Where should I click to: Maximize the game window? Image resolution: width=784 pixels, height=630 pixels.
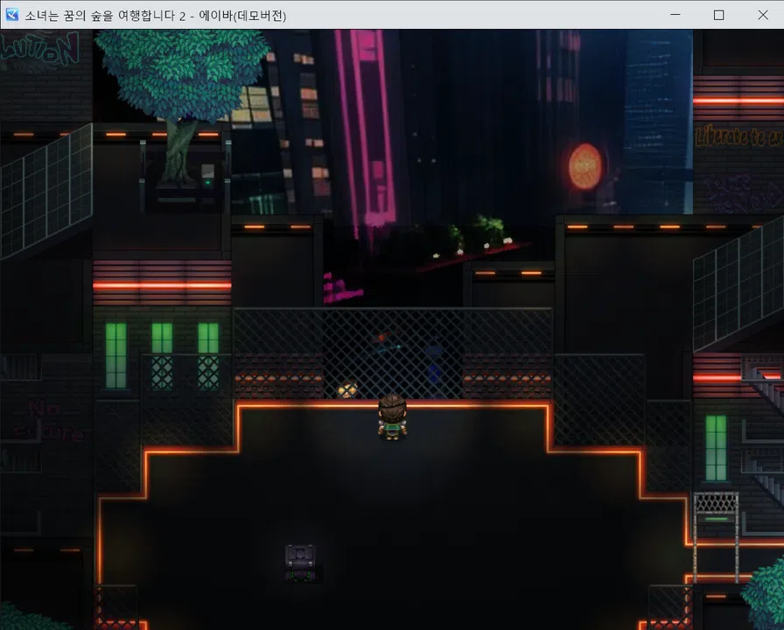coord(718,15)
